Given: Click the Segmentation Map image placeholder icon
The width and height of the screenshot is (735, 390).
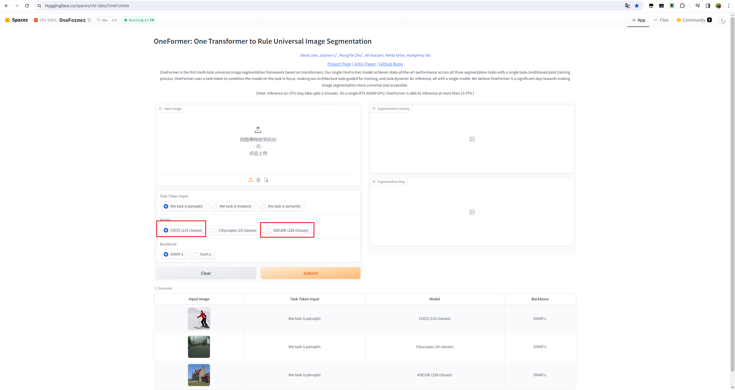Looking at the screenshot, I should (x=472, y=212).
